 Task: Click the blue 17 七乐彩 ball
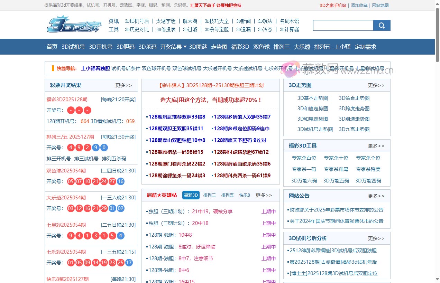pos(129,263)
